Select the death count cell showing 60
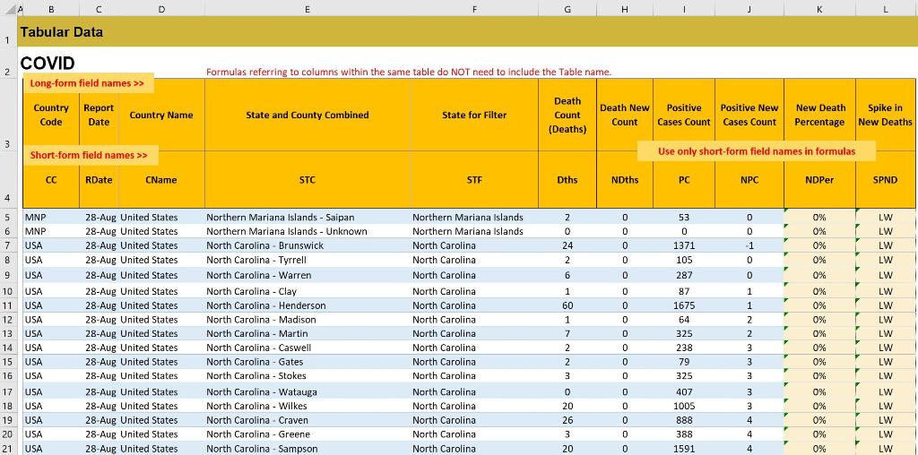This screenshot has width=918, height=455. [567, 305]
